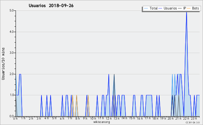
Task: Click the '10 h' x-axis label
Action: 93,119
